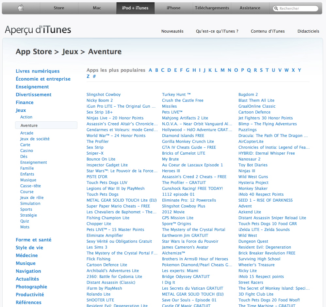This screenshot has width=326, height=307.
Task: Open the Les Sims 3 app
Action: tap(97, 247)
